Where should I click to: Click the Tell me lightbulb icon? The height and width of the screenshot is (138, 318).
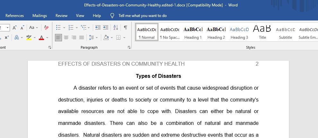pos(112,16)
